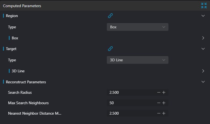Viewport: 210px width, 124px height.
Task: Decrease Nearest Neighbor Distance with minus
Action: tap(159, 113)
